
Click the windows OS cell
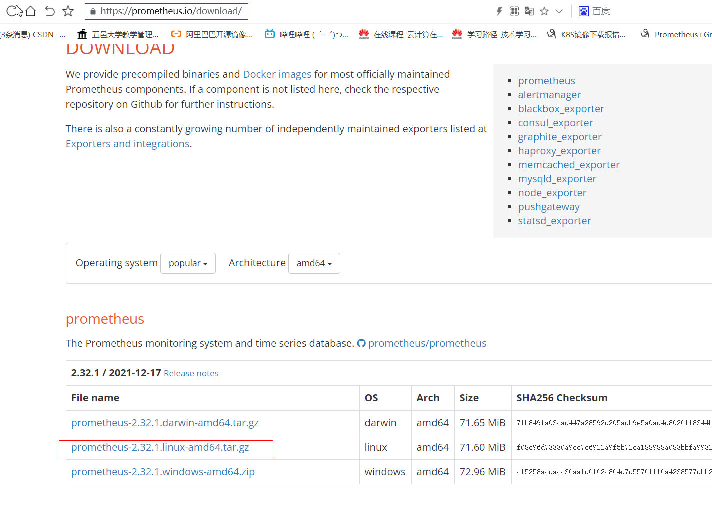(x=385, y=472)
